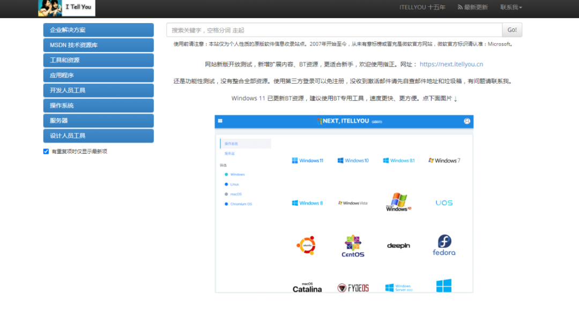Click the Windows 11 logo
Screen dimensions: 579x321
(307, 161)
